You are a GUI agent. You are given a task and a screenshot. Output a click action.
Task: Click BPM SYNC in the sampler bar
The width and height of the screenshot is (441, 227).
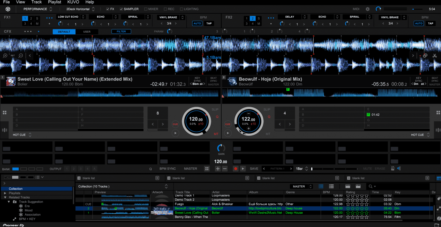click(168, 169)
